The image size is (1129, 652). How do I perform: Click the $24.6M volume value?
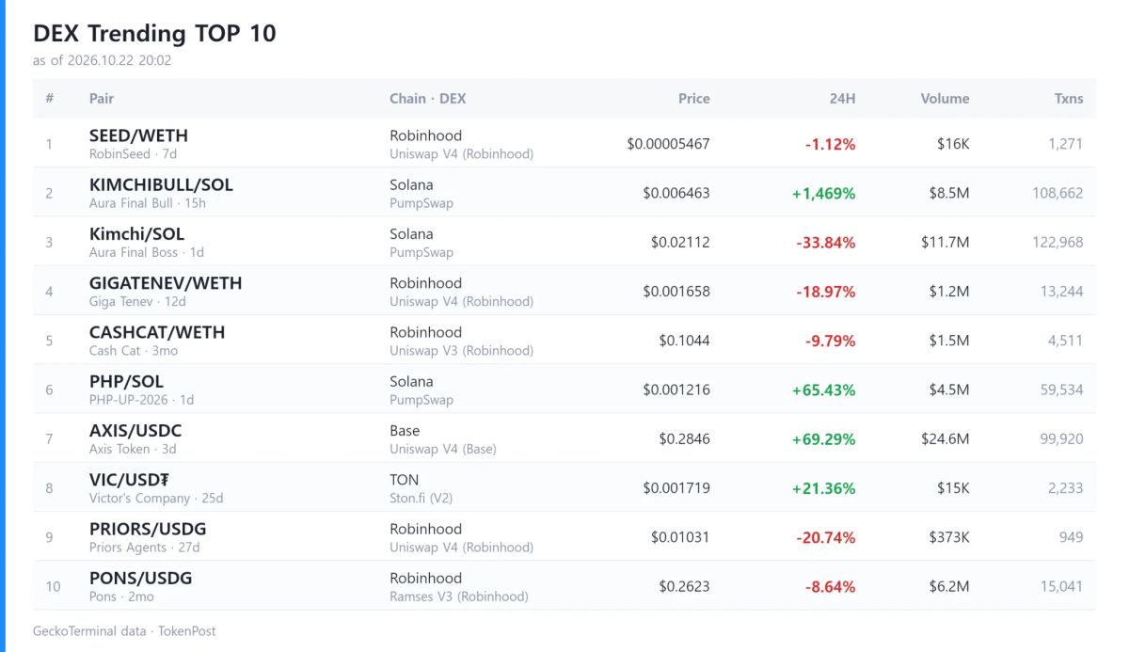[945, 438]
